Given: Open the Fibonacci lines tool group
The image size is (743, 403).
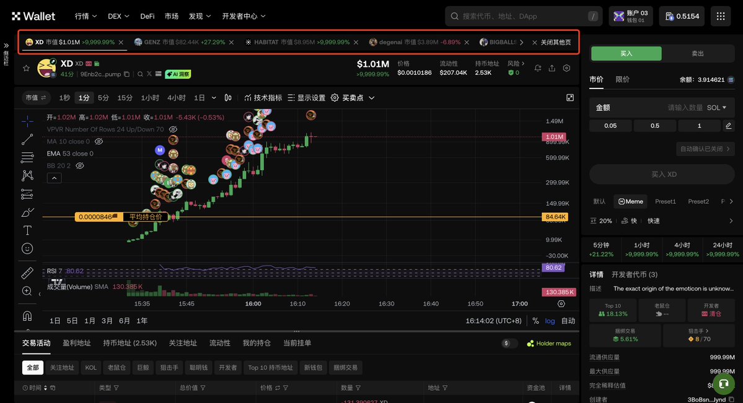Looking at the screenshot, I should coord(27,157).
